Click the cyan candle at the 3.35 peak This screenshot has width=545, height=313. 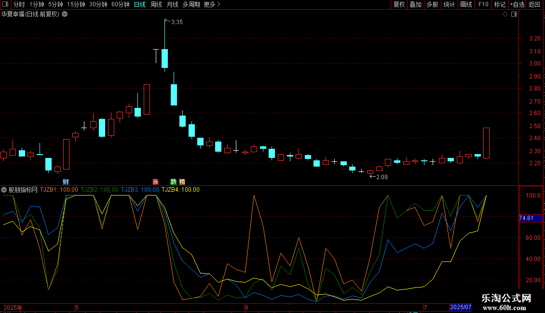[165, 58]
